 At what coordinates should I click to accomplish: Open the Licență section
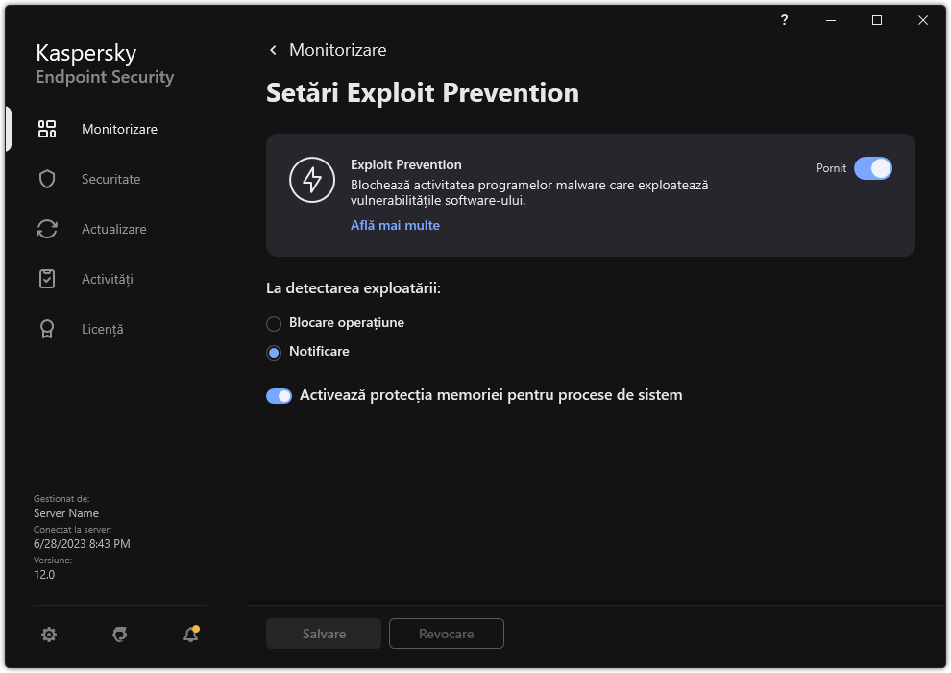(102, 329)
